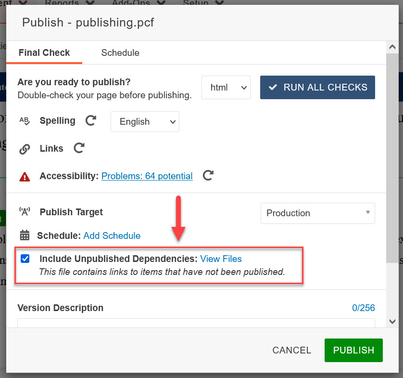
Task: Click the Publish Target broadcast icon
Action: pyautogui.click(x=25, y=212)
